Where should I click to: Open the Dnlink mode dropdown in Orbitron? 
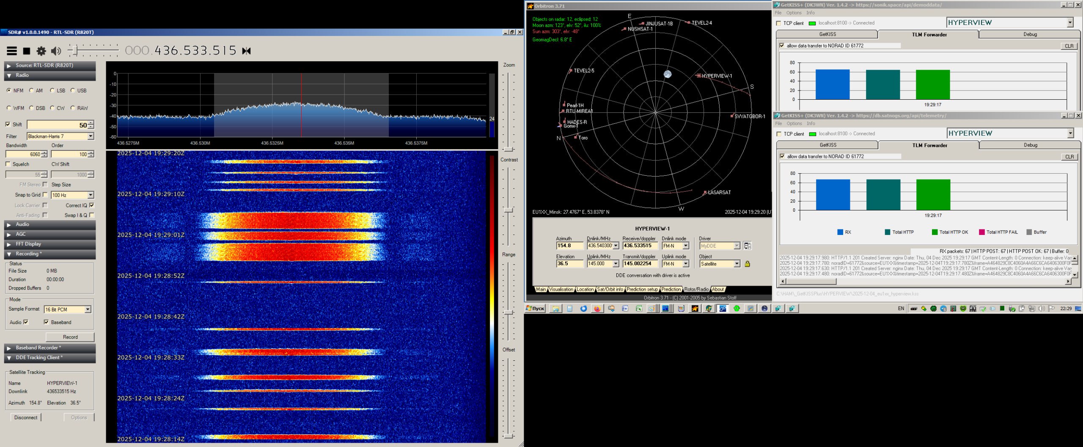686,246
